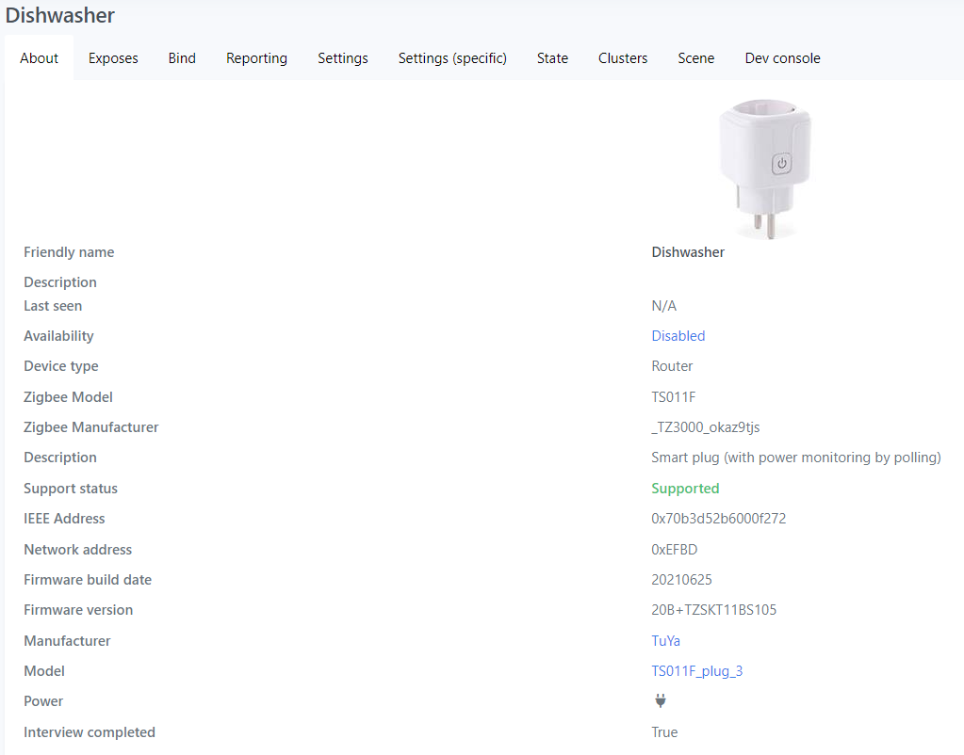View the State tab
This screenshot has height=755, width=964.
(552, 57)
